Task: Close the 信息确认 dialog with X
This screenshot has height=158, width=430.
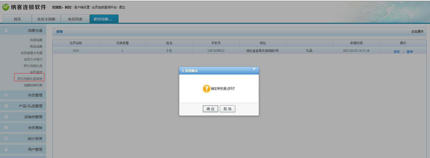Action: [x=254, y=69]
